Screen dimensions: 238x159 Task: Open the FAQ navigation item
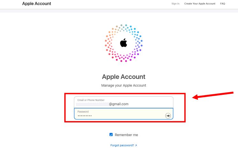pos(222,4)
